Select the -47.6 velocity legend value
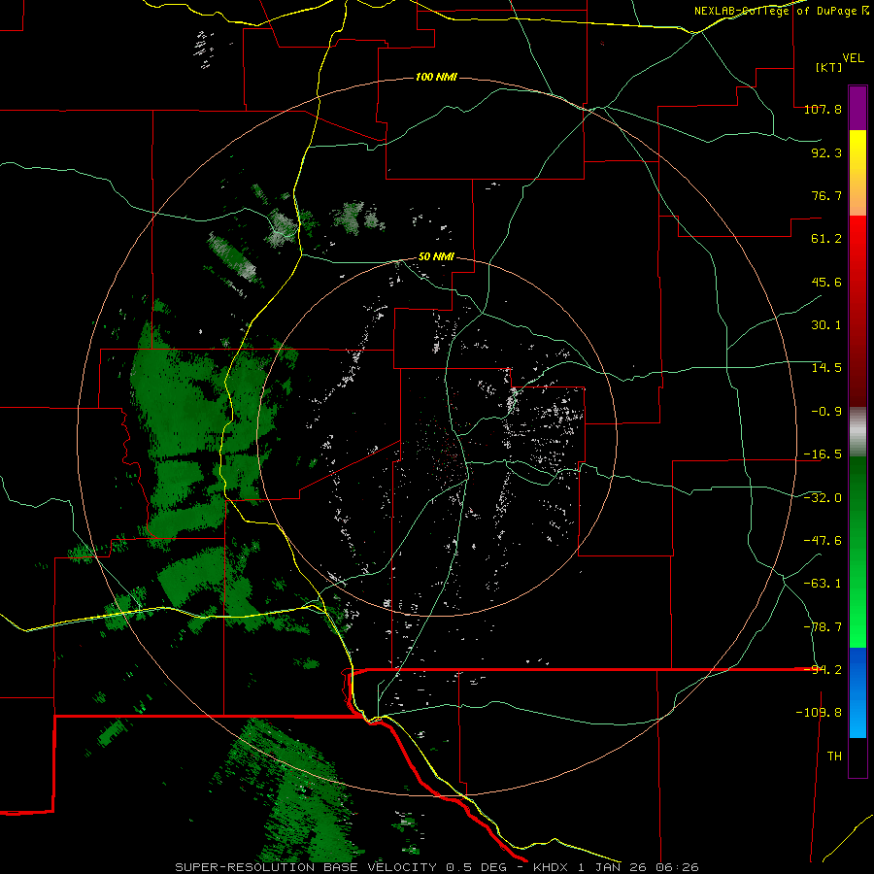This screenshot has height=874, width=874. tap(823, 541)
